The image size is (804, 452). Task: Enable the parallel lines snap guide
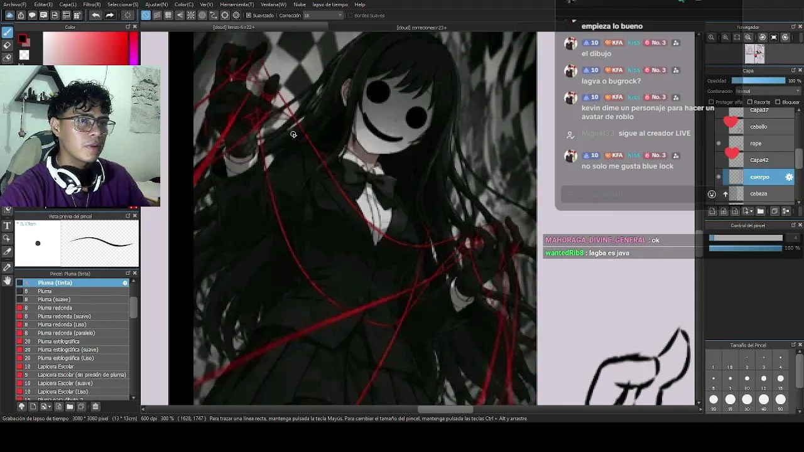coord(157,15)
